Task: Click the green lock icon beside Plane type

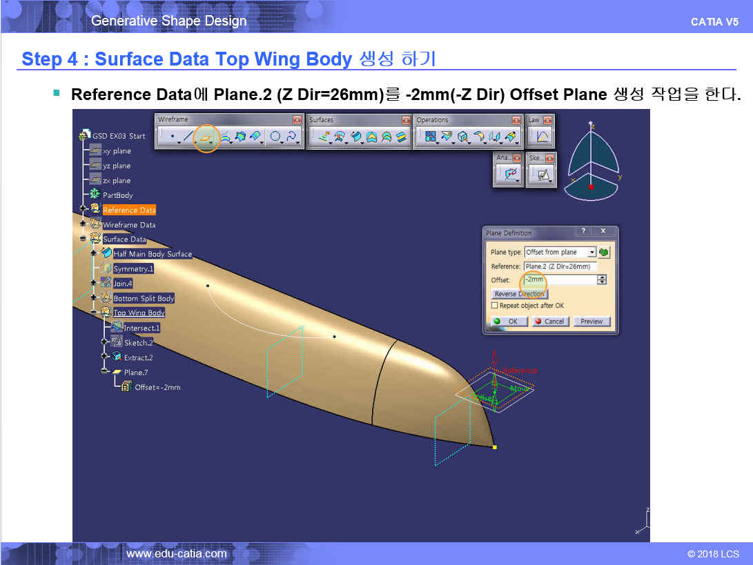Action: coord(604,252)
